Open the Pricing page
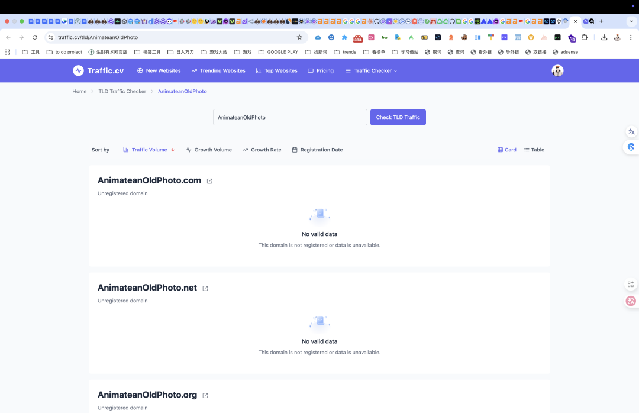This screenshot has width=639, height=413. coord(321,70)
